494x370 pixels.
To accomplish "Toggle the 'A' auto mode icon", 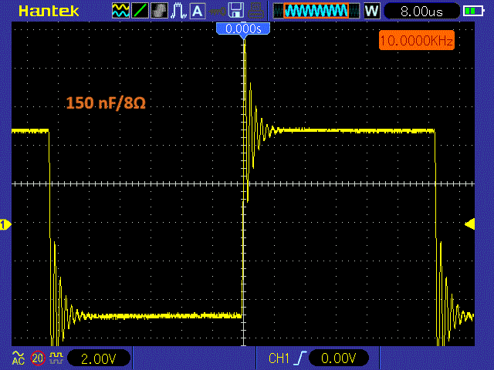I will pos(198,10).
